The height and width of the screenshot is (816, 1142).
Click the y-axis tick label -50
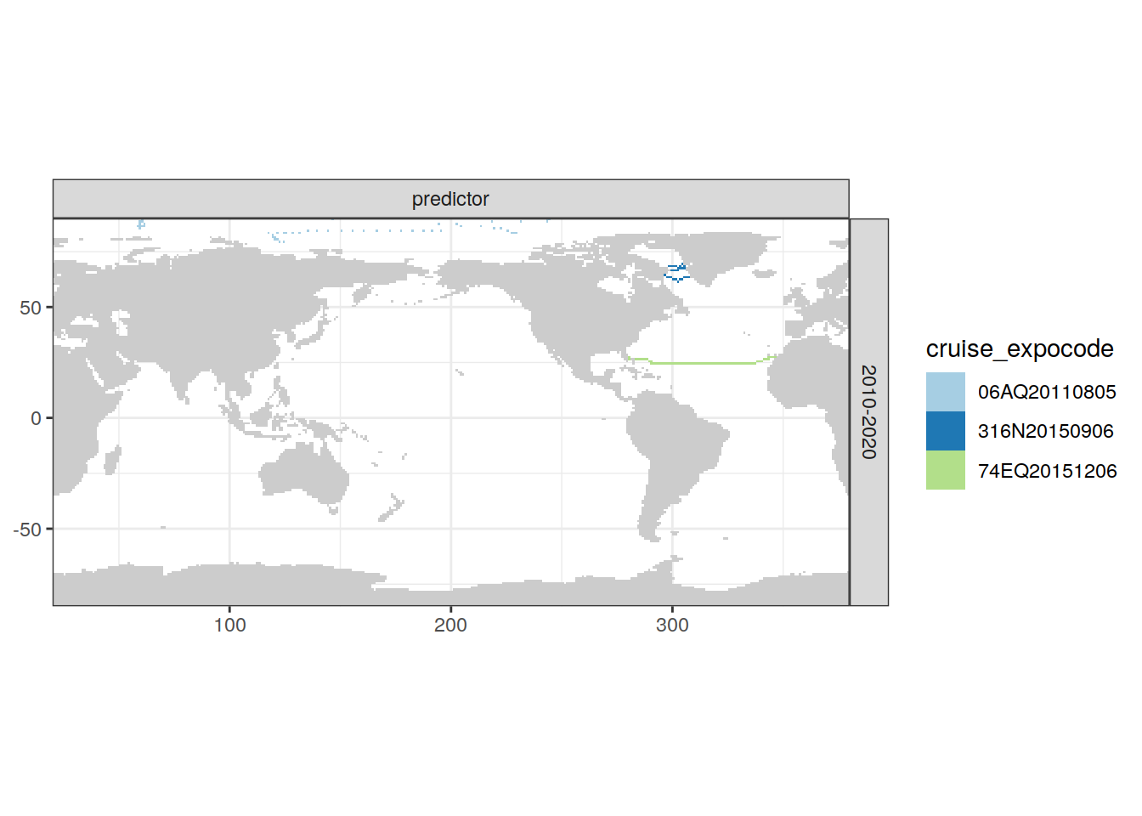coord(27,530)
